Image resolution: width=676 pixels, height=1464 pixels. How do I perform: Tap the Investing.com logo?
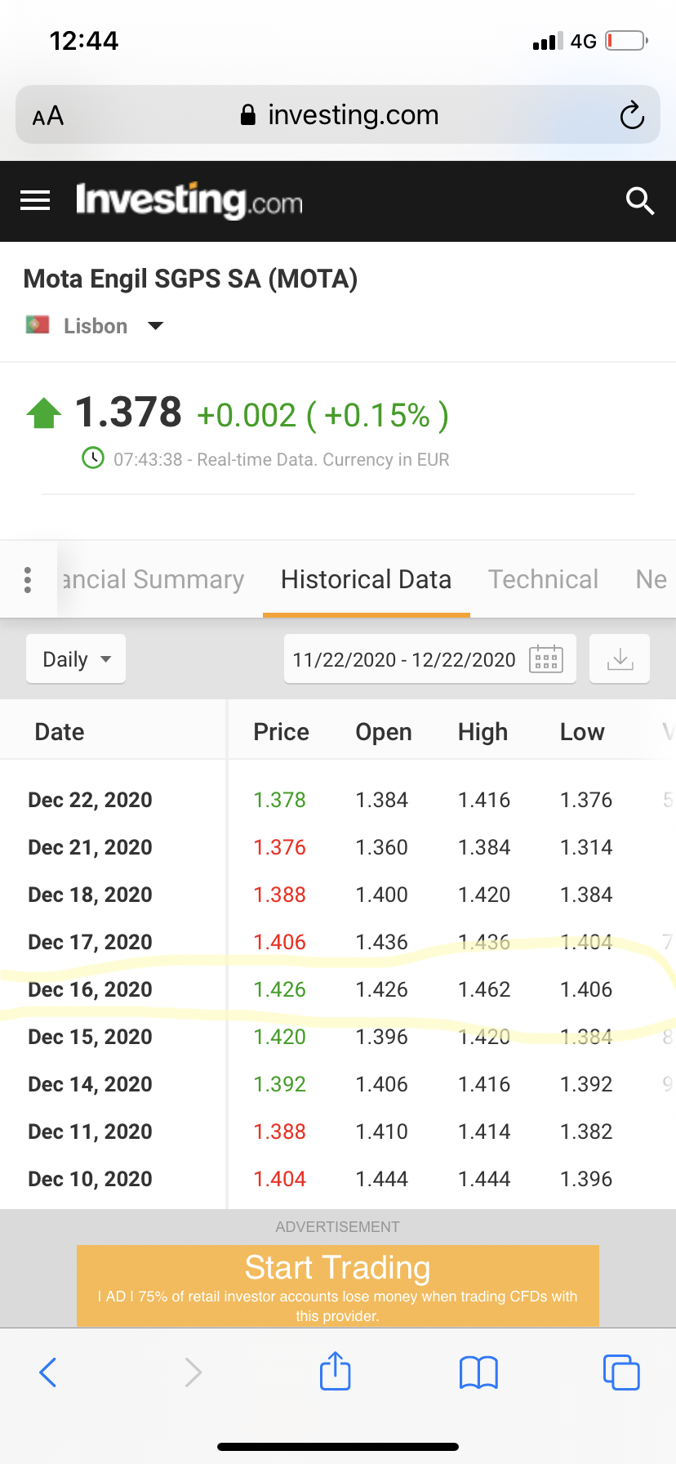coord(189,200)
